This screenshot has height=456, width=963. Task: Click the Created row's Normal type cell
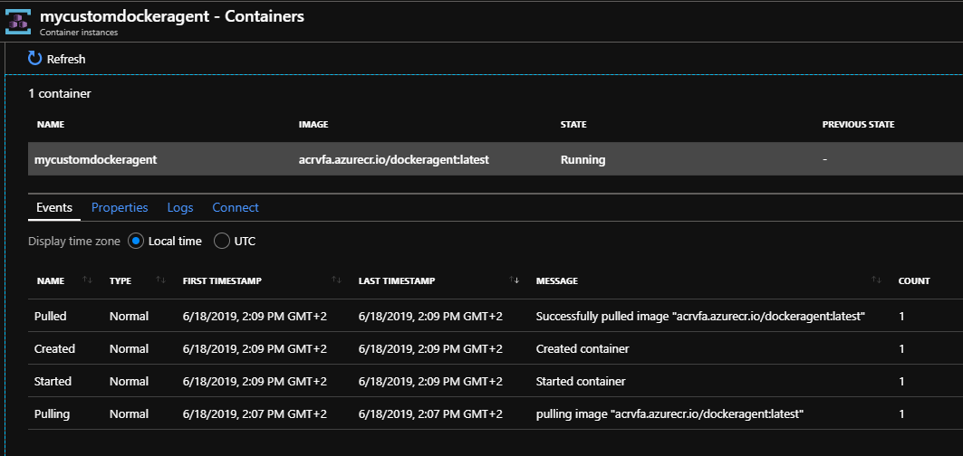click(x=129, y=348)
